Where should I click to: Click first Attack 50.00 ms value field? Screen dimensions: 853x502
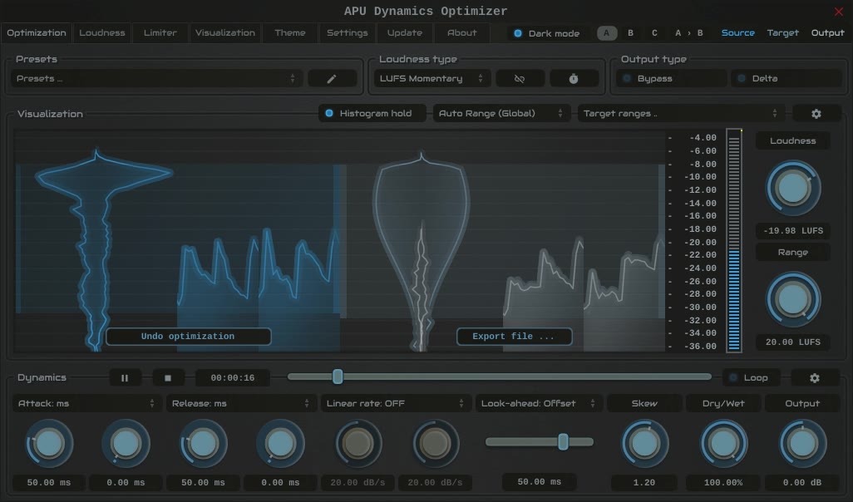tap(49, 482)
